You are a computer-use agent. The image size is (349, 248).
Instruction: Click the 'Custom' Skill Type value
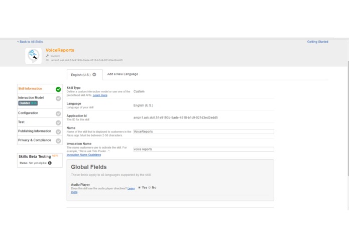(139, 91)
